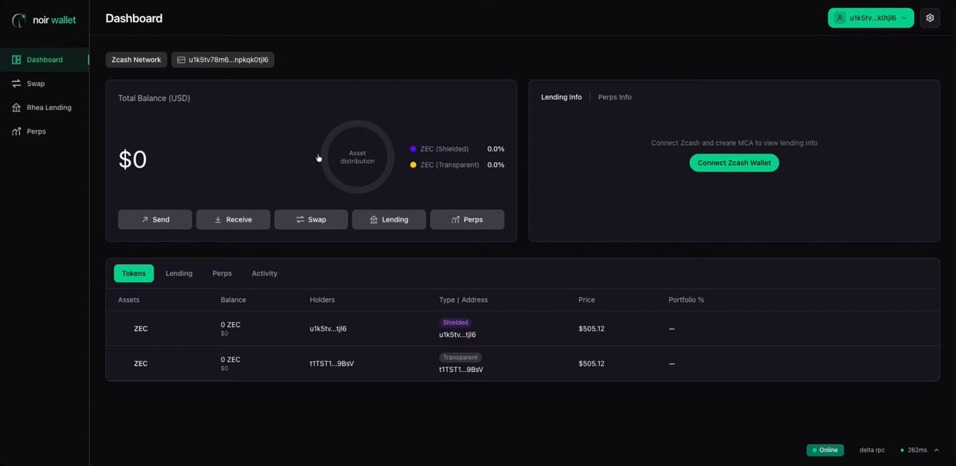Click the $0 total balance value

click(133, 160)
